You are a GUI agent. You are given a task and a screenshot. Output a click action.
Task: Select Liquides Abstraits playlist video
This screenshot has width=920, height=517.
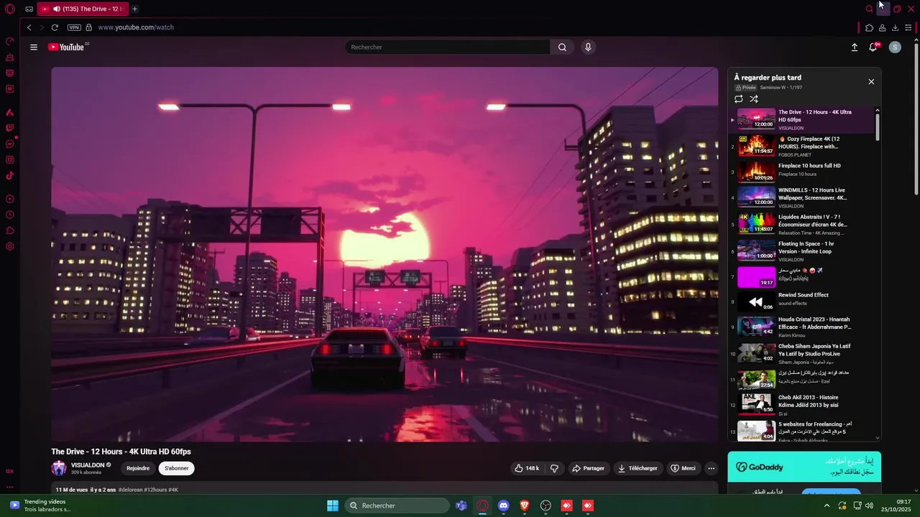(802, 224)
